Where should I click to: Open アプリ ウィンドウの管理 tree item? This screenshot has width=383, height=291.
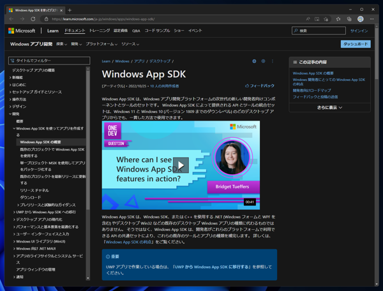click(36, 269)
